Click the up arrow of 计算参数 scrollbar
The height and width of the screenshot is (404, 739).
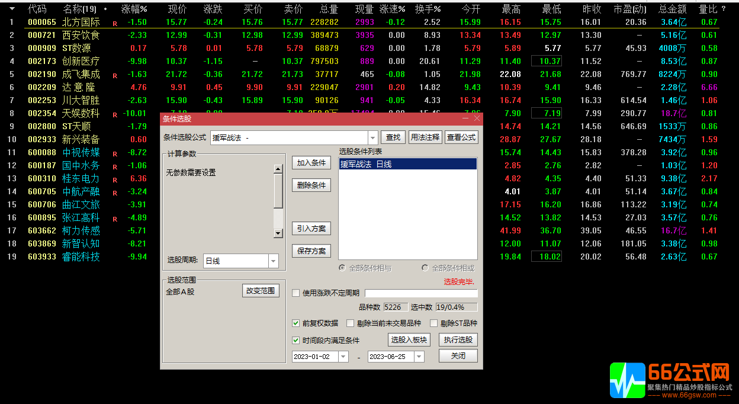coord(278,169)
